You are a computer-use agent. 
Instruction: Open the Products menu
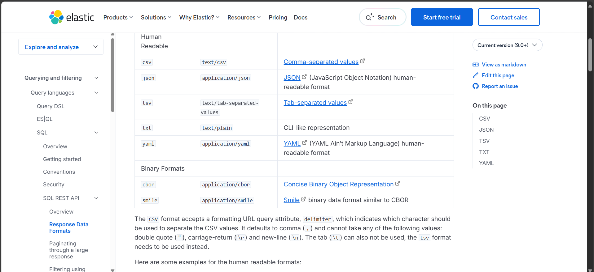[x=118, y=18]
